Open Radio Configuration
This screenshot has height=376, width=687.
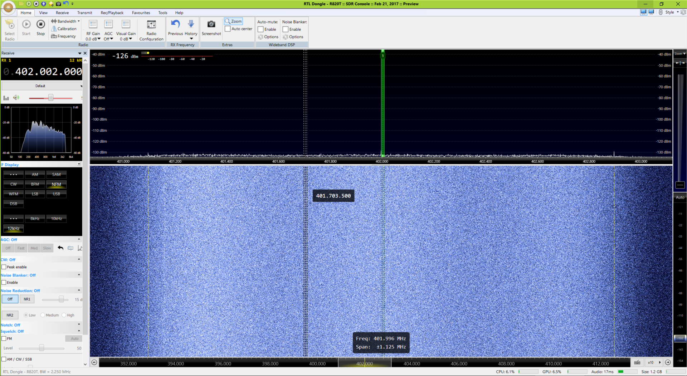[151, 30]
